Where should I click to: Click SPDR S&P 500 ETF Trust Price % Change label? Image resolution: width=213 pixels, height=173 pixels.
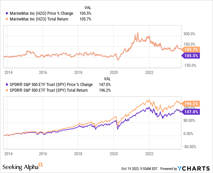click(x=47, y=85)
